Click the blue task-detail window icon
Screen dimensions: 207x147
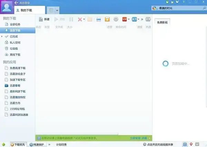tap(99, 19)
